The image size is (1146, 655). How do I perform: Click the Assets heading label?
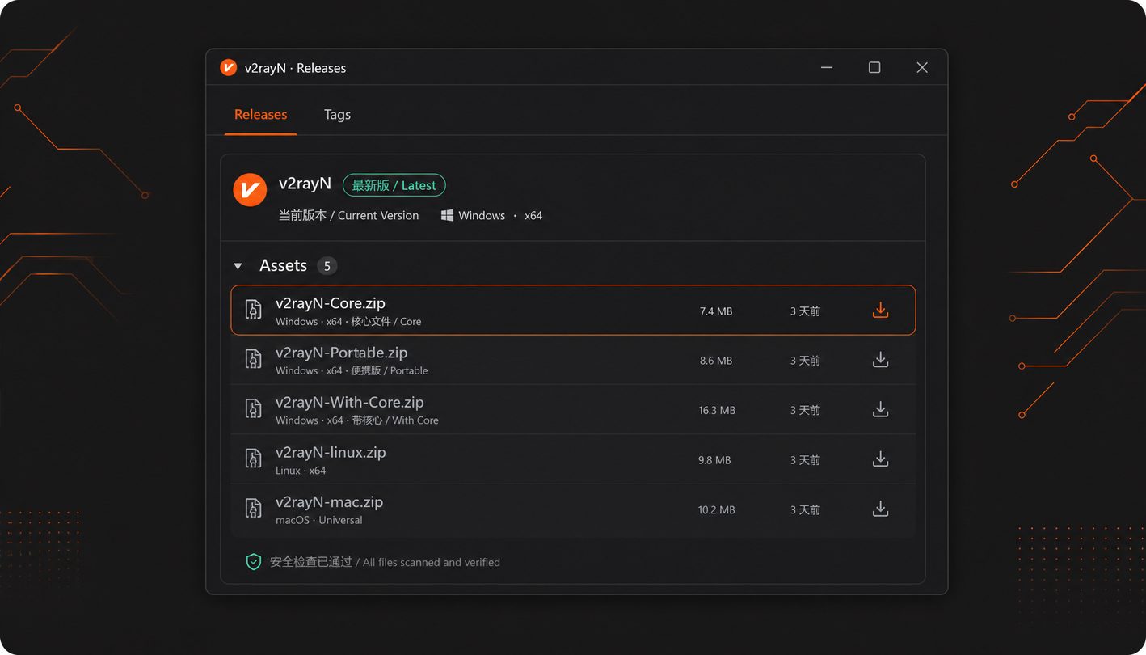tap(283, 265)
